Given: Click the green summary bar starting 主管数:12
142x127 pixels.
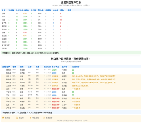Looking at the screenshot, I should click(71, 53).
